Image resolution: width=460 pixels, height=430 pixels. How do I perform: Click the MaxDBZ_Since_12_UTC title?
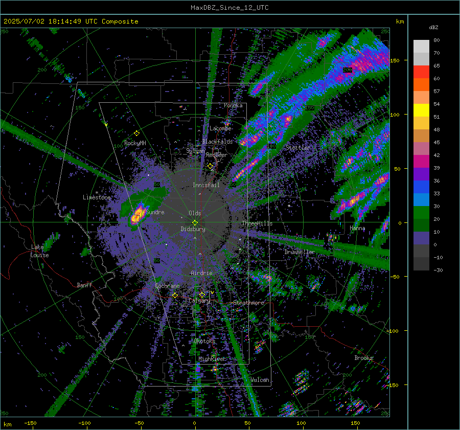pos(229,8)
